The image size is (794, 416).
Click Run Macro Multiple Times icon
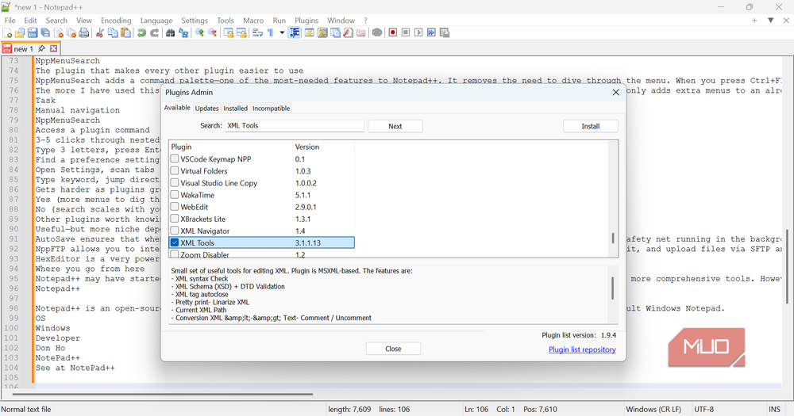(431, 32)
